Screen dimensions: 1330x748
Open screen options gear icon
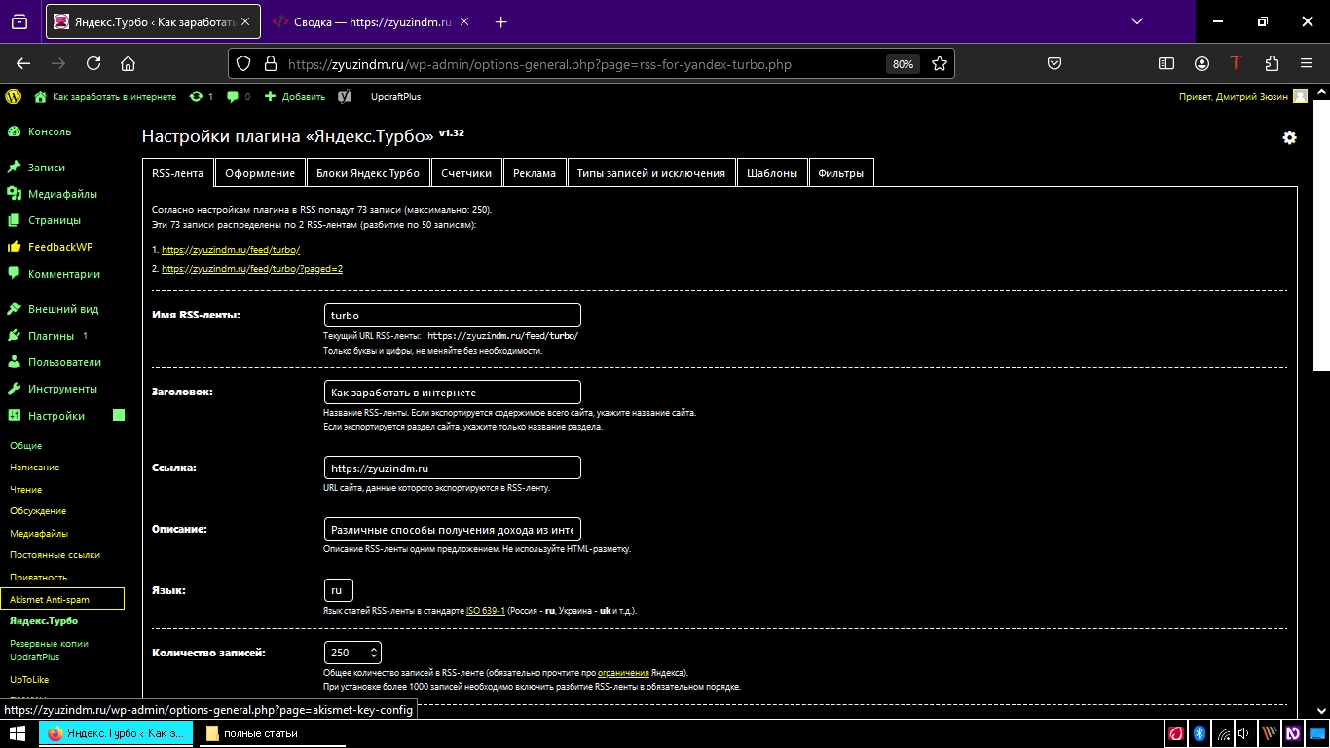pyautogui.click(x=1289, y=138)
